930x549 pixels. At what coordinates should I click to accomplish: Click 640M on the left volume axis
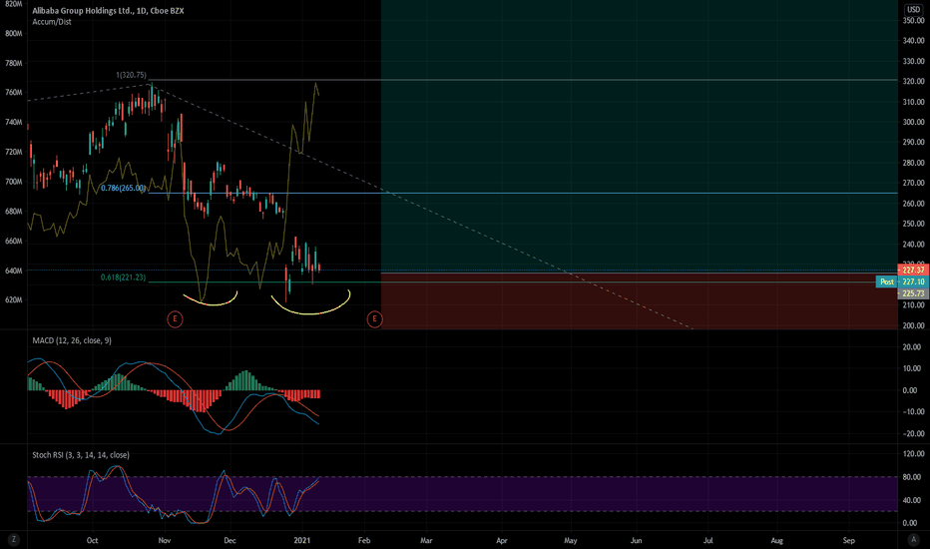click(x=13, y=271)
